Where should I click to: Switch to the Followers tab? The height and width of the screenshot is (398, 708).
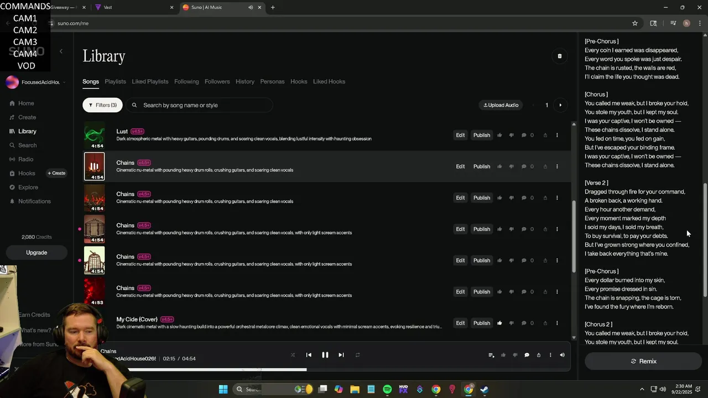[217, 81]
